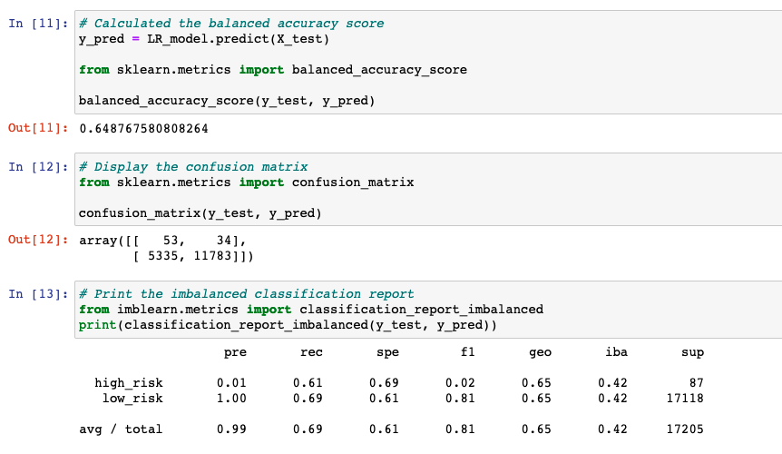Click the 'Calculated the balanced accuracy score' comment
Image resolution: width=782 pixels, height=454 pixels.
click(231, 24)
